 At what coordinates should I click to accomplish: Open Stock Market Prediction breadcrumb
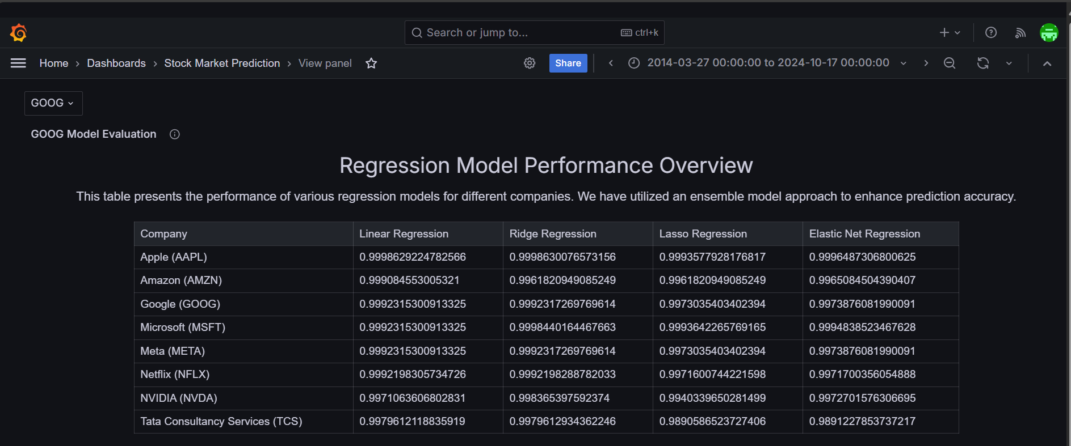(222, 63)
